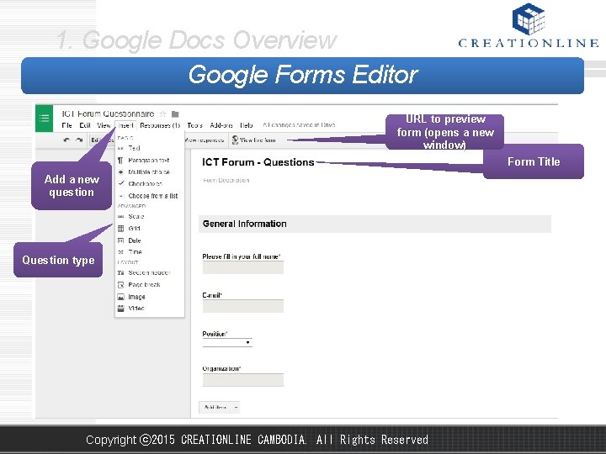Insert Video via its clapper icon
The height and width of the screenshot is (454, 606).
click(120, 309)
